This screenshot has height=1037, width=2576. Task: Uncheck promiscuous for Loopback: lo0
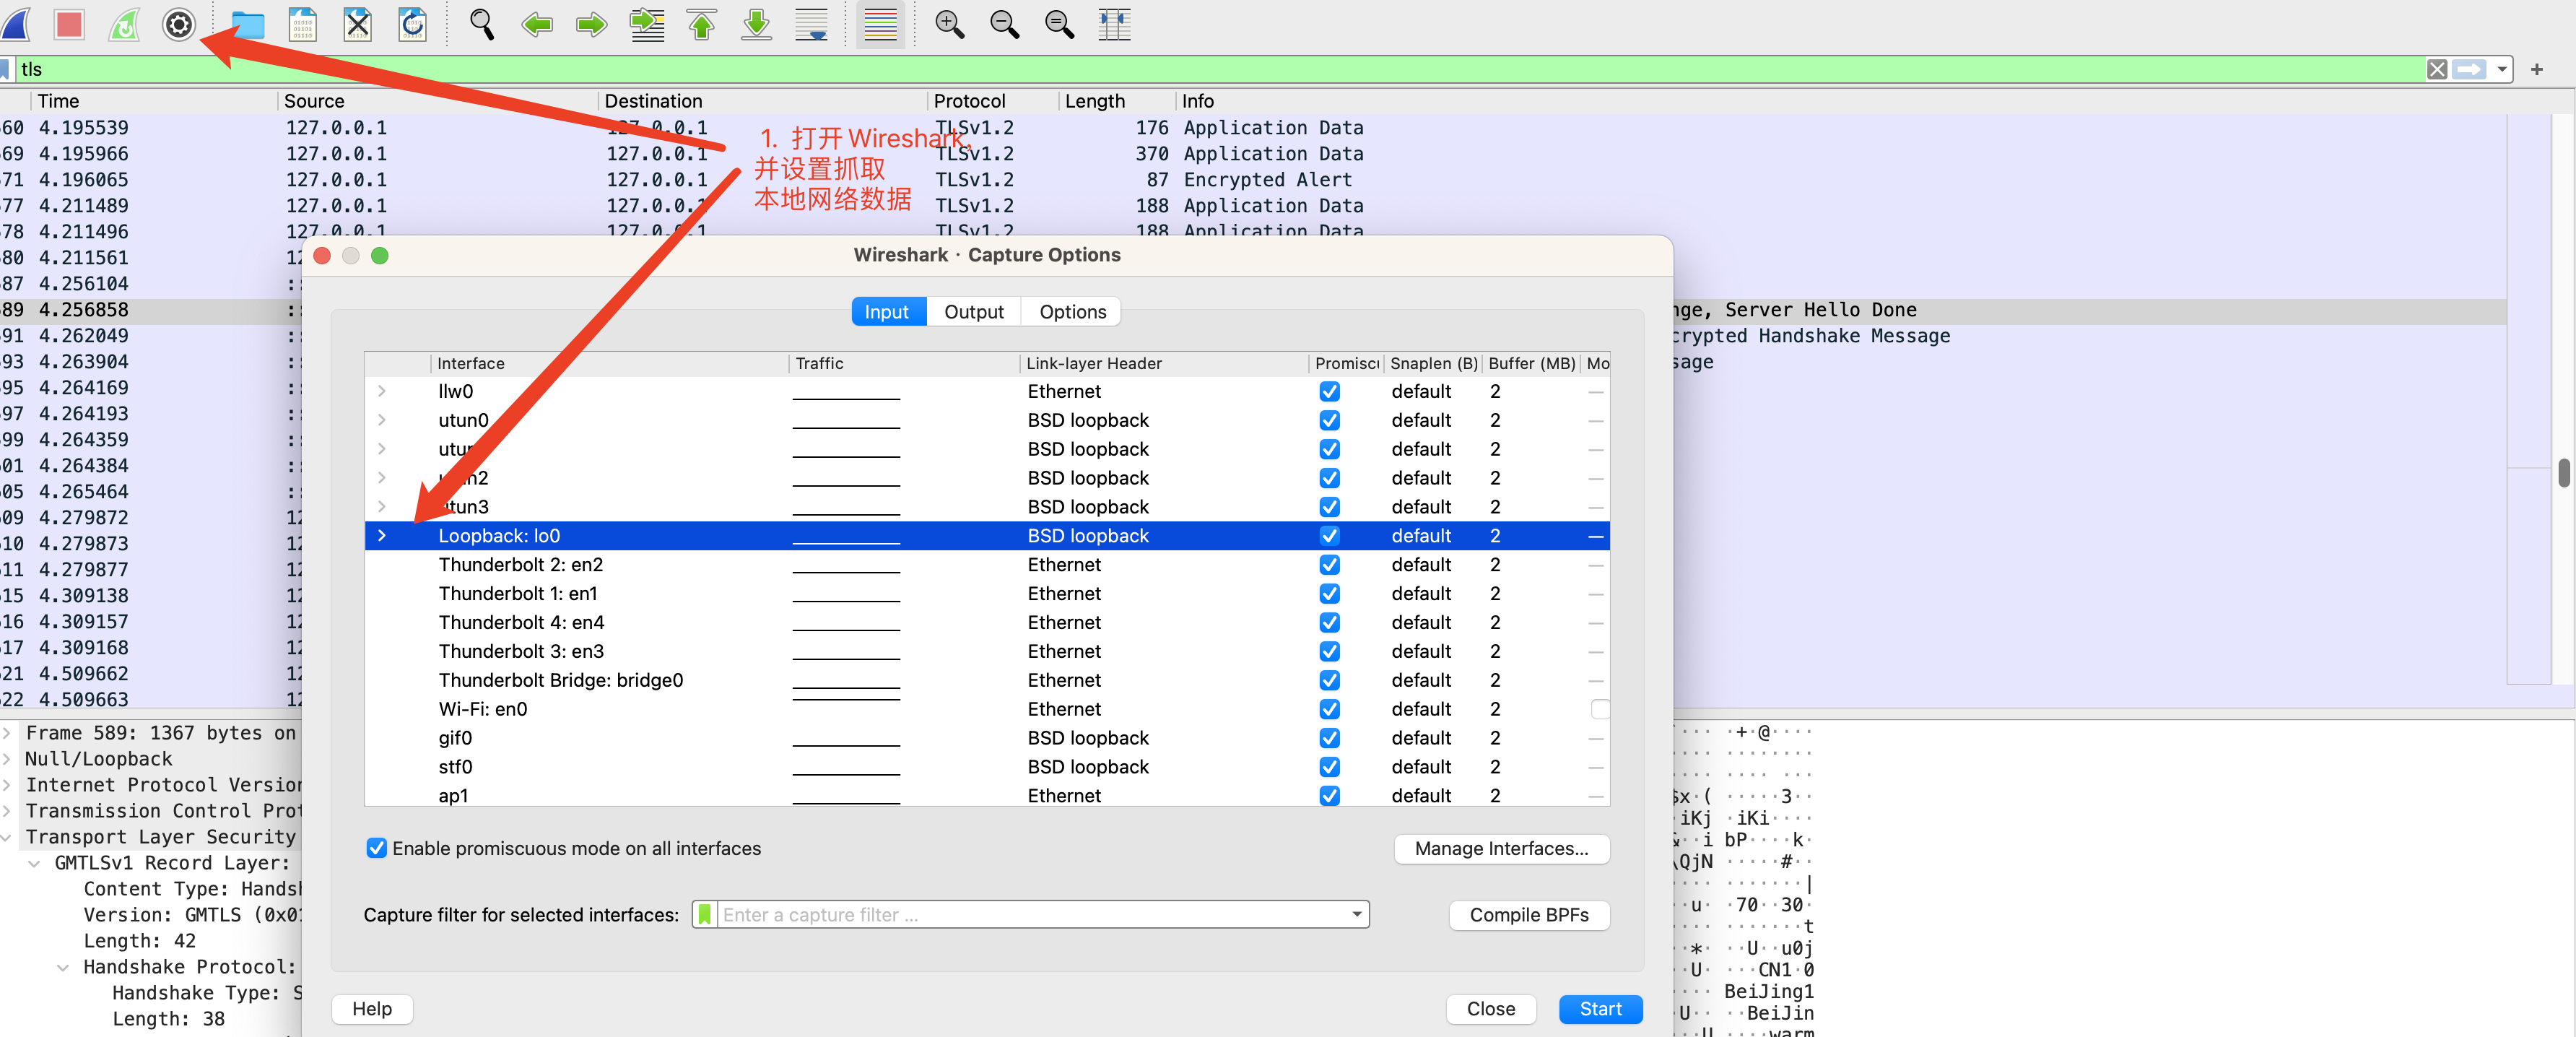[1329, 536]
